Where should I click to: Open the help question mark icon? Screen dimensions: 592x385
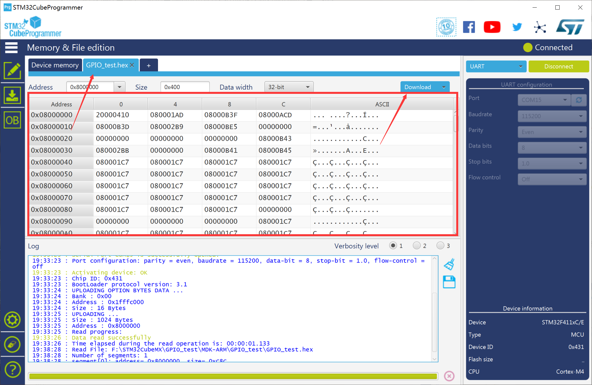[x=12, y=369]
